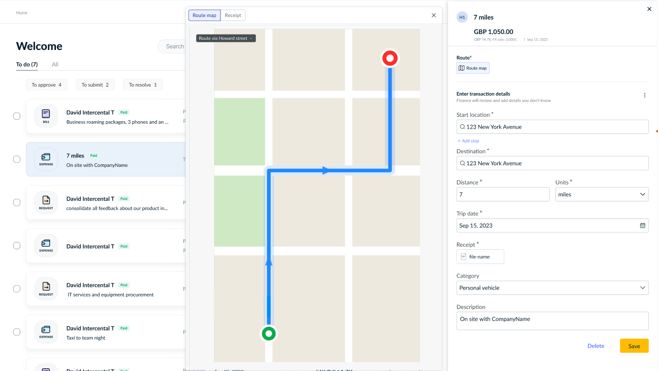Click the GBP 1,050.00 amount
This screenshot has height=371, width=658.
493,32
